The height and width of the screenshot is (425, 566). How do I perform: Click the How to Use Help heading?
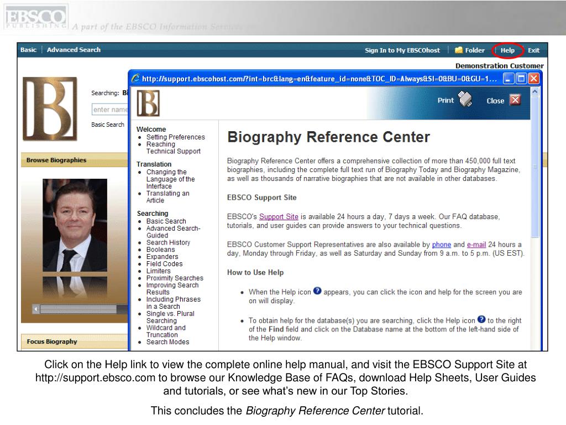(255, 272)
